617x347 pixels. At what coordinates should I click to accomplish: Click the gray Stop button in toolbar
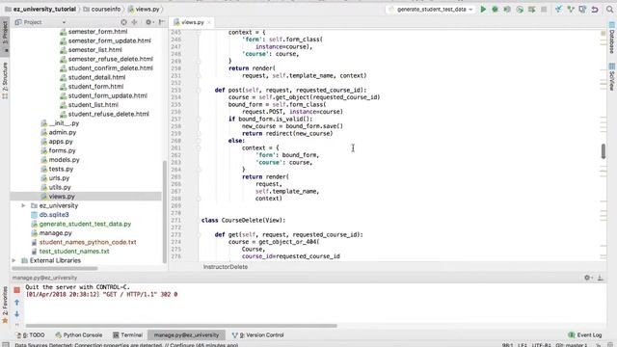(x=544, y=9)
